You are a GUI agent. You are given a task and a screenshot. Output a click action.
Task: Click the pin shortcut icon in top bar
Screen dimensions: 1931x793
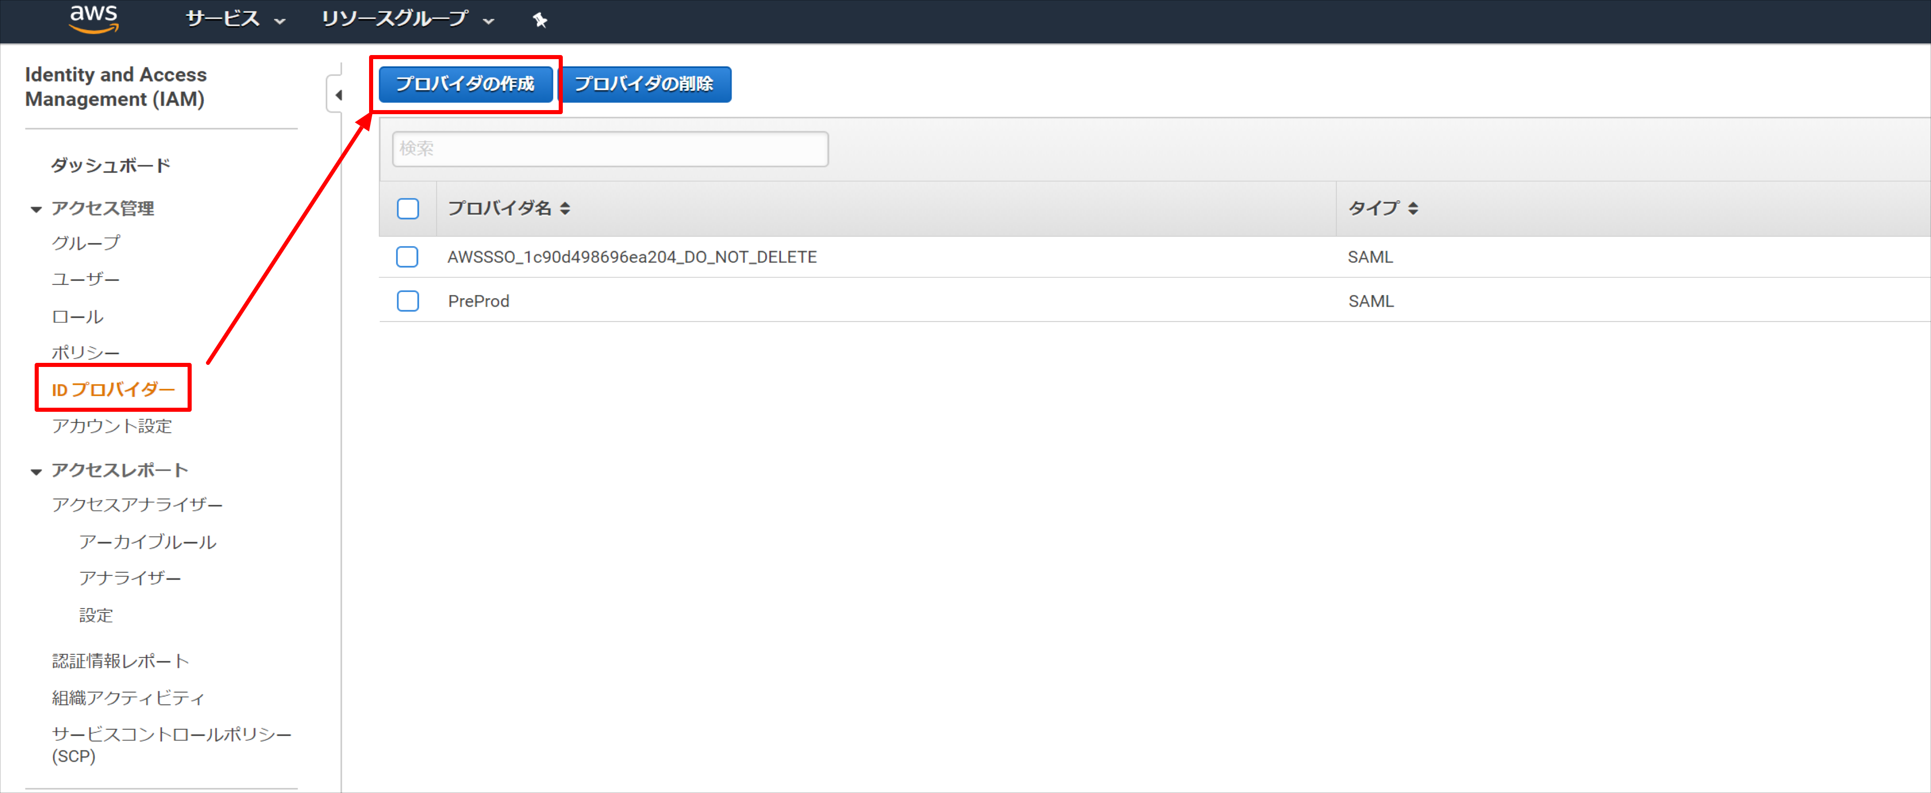[540, 20]
